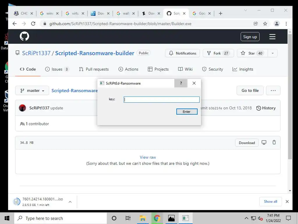Click the GitHub Octocat logo
The width and height of the screenshot is (298, 224).
coord(24,36)
